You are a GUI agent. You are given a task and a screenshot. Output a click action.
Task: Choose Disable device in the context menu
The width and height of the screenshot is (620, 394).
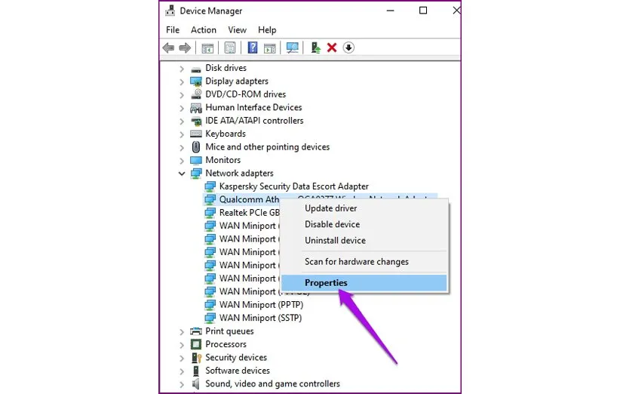332,224
